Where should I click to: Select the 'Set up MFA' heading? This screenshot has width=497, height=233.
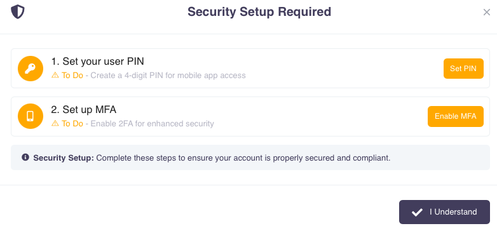84,109
